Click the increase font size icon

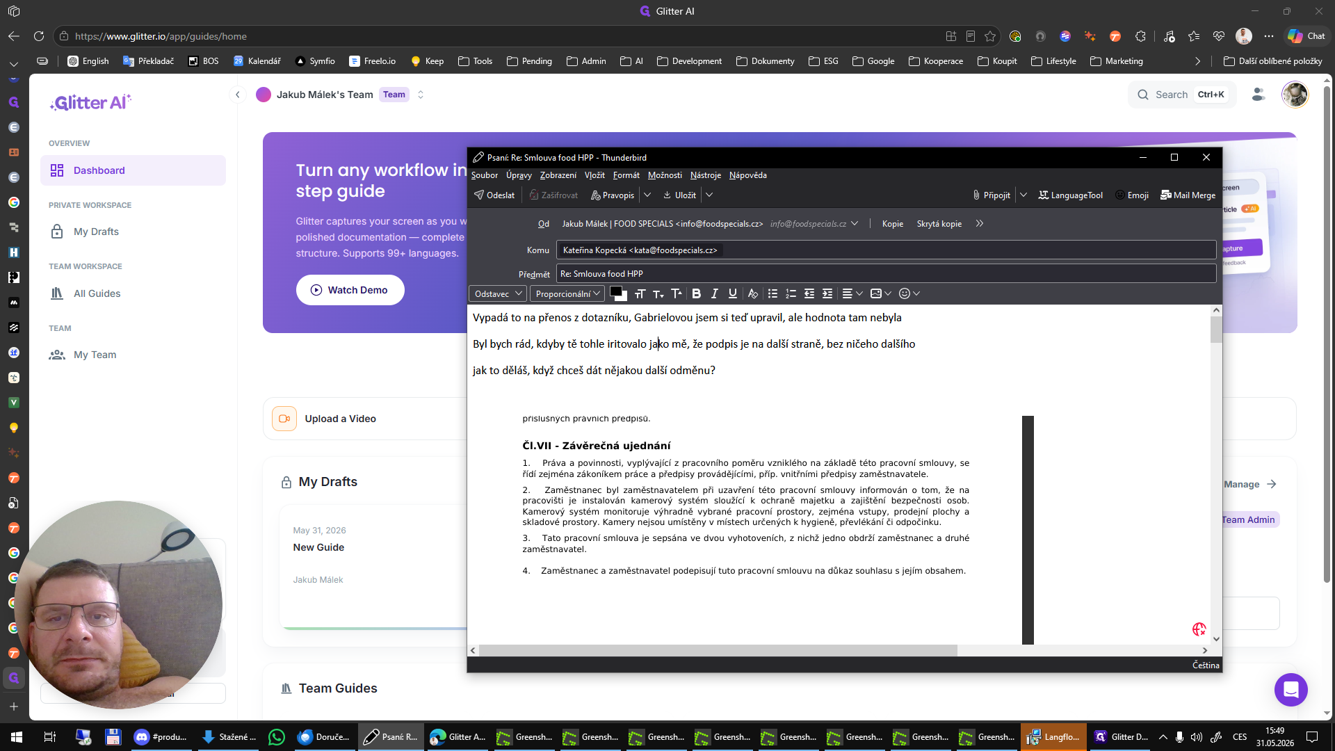click(677, 294)
